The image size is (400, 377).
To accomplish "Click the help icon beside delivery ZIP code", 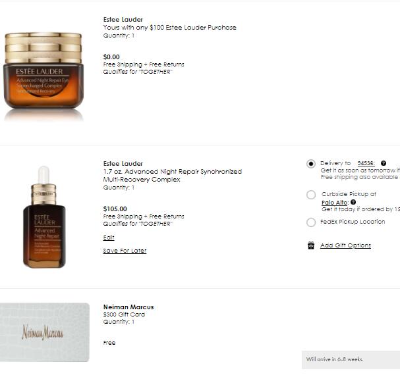I will (384, 163).
